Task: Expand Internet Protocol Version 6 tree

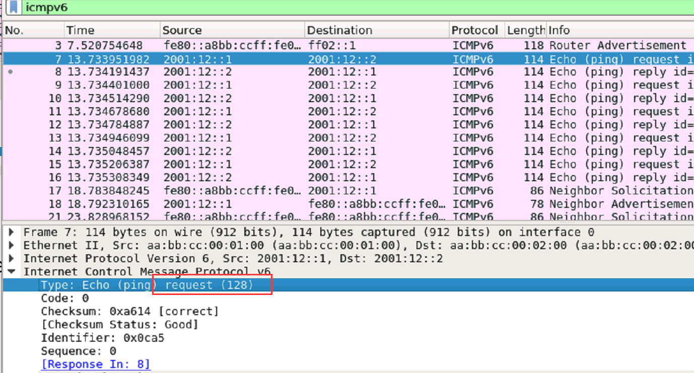Action: click(12, 258)
